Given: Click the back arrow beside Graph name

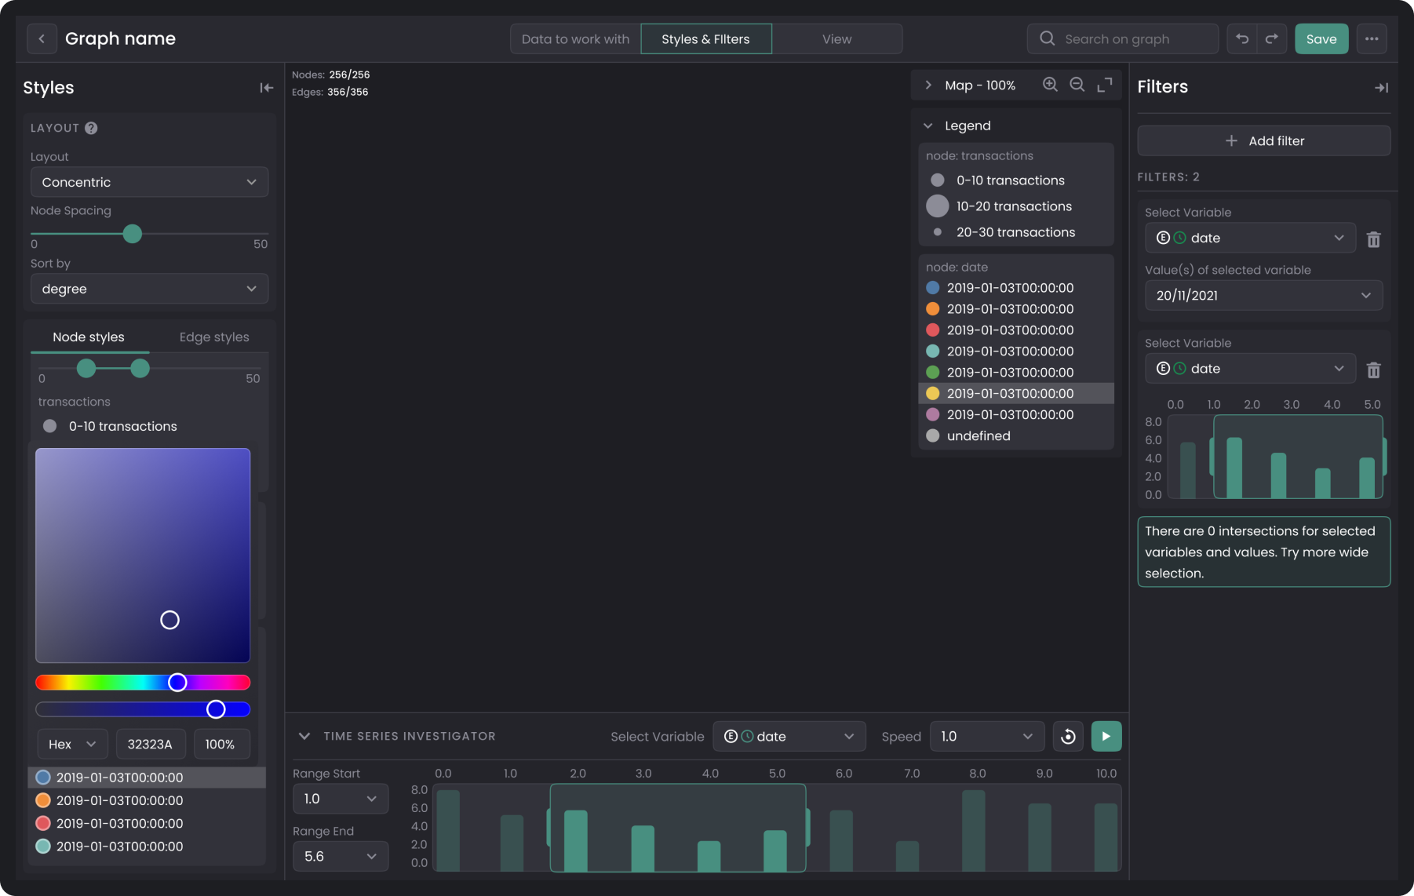Looking at the screenshot, I should click(42, 38).
